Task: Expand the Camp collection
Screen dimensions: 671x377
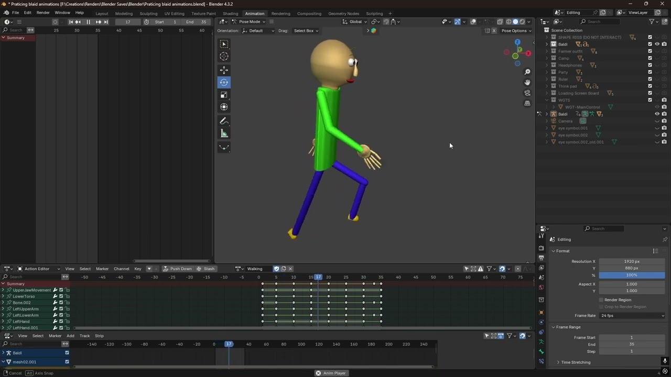Action: (547, 58)
